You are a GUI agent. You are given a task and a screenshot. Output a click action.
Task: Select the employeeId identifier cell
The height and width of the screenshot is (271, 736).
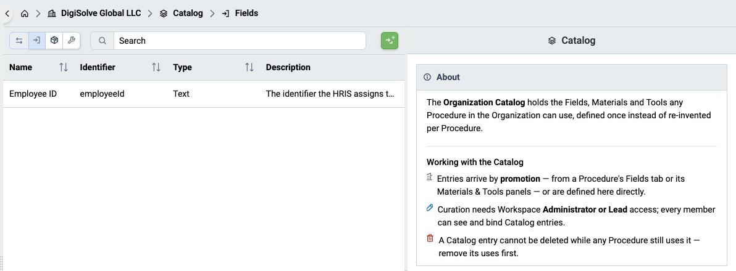[102, 94]
